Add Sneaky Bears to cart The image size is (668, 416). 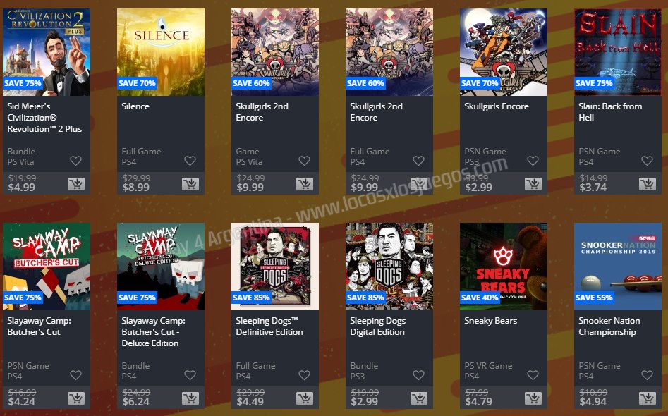[x=533, y=398]
